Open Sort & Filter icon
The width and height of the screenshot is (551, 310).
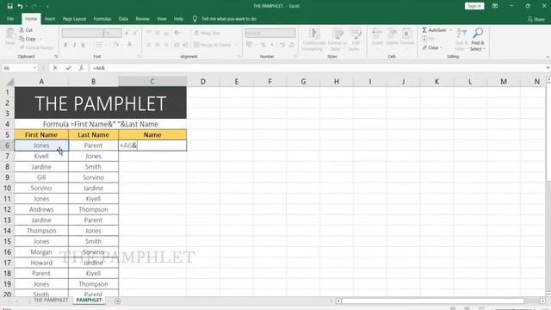[461, 34]
